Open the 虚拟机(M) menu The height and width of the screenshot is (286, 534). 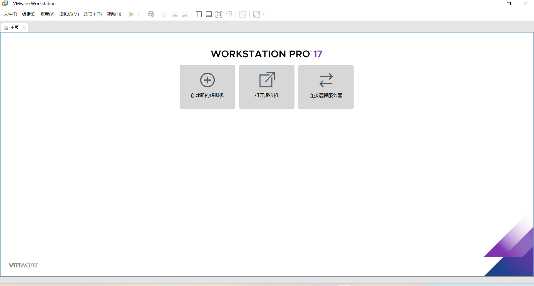coord(69,14)
